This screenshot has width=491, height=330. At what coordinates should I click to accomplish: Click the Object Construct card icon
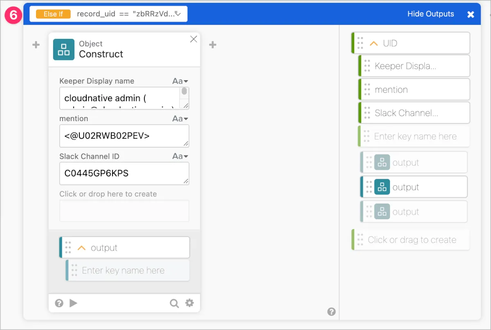tap(64, 49)
